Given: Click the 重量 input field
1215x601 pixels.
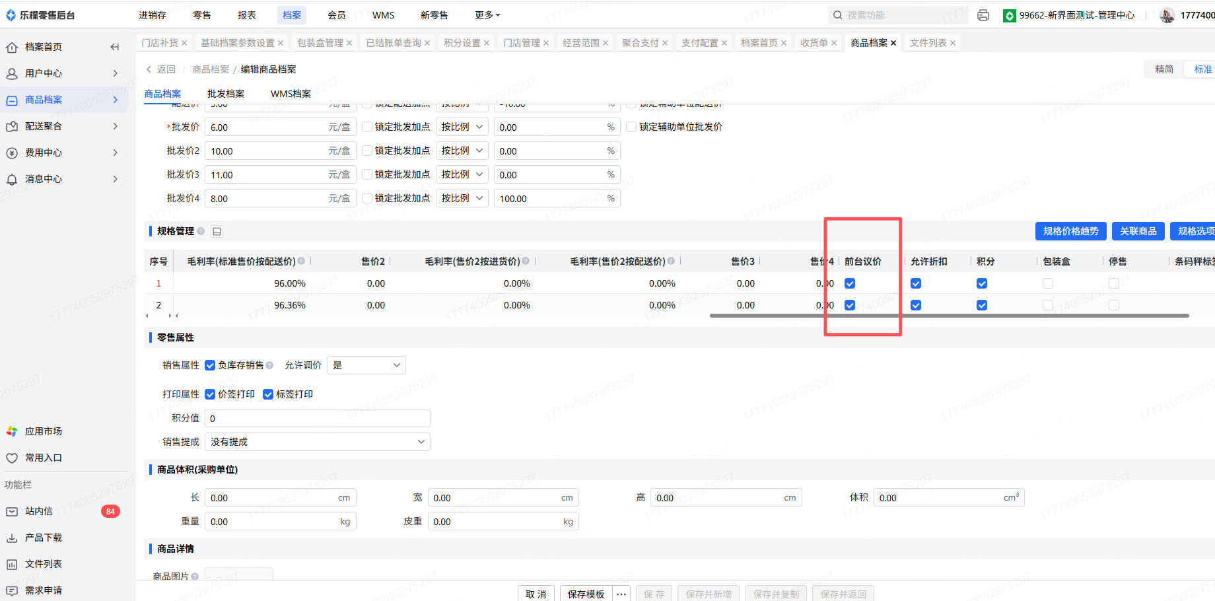Looking at the screenshot, I should coord(281,522).
